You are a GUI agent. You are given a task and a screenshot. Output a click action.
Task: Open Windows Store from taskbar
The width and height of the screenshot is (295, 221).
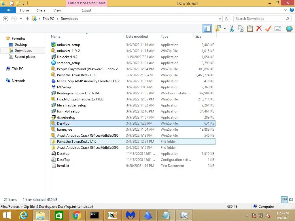[59, 215]
